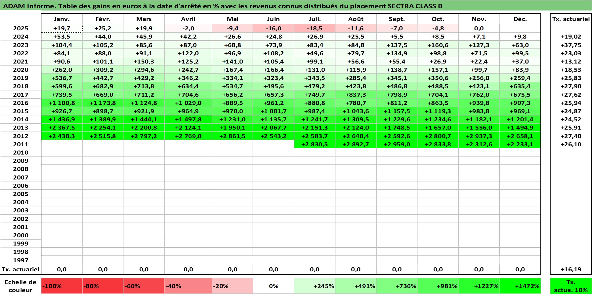592x294 pixels.
Task: Click the 0,0 cell for Nov. 2025
Action: [479, 28]
